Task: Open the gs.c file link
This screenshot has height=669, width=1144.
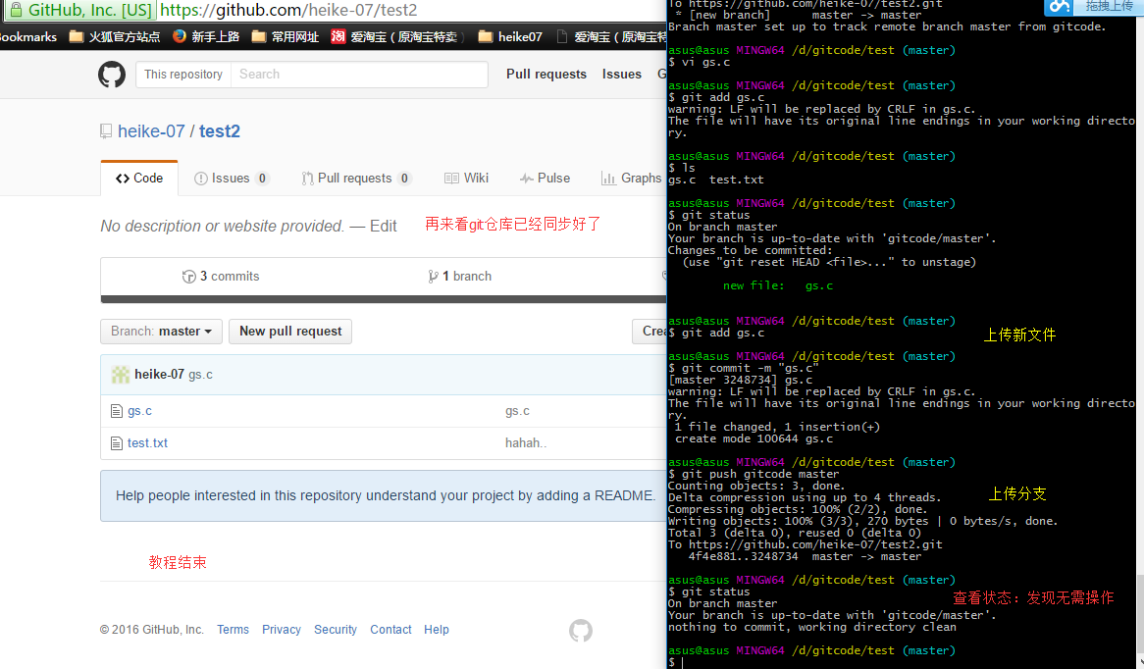Action: tap(140, 411)
